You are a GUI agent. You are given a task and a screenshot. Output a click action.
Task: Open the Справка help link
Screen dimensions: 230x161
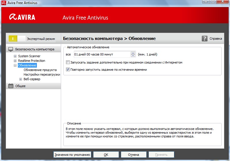(x=216, y=39)
